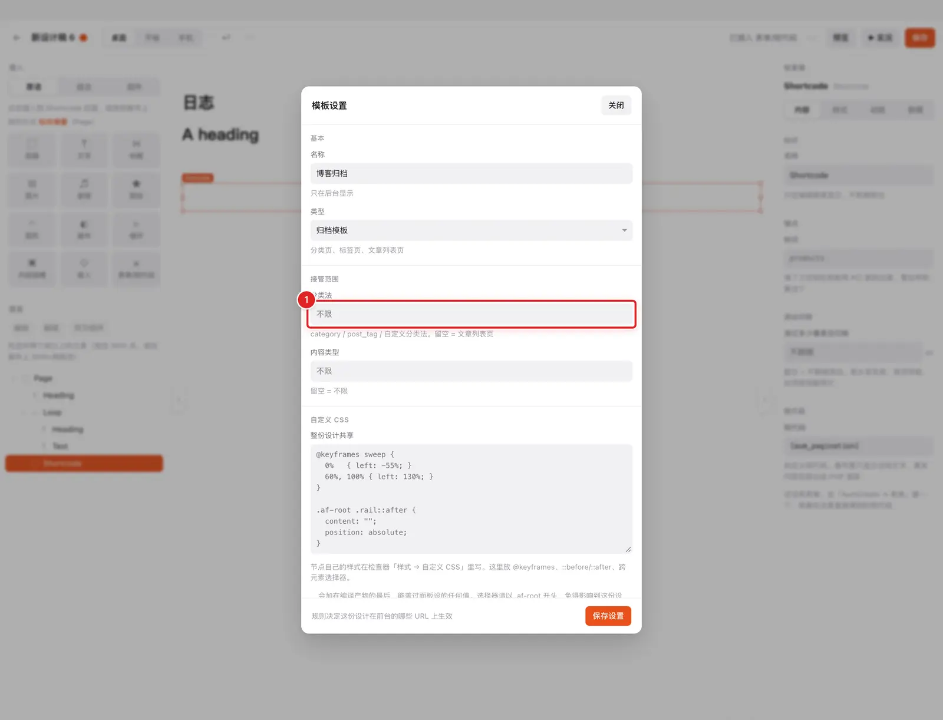Select the Loop row in layer tree
943x720 pixels.
[x=84, y=412]
